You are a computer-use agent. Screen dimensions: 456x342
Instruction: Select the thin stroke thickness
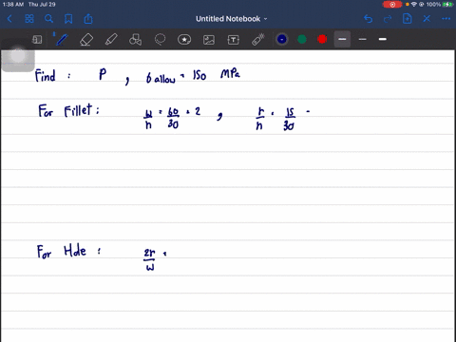[x=342, y=39]
